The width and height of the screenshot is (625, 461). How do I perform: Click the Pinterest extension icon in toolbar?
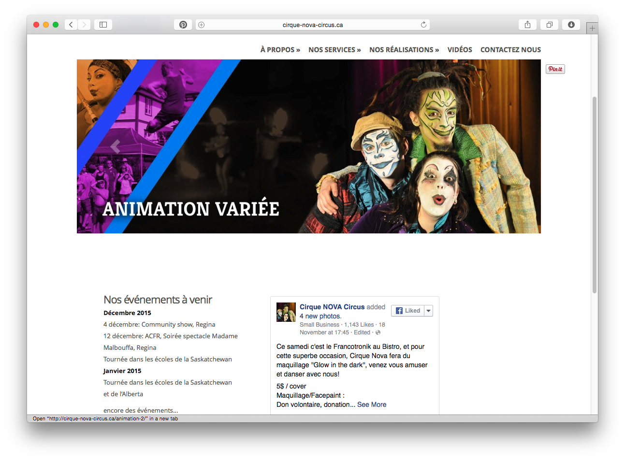coord(183,25)
